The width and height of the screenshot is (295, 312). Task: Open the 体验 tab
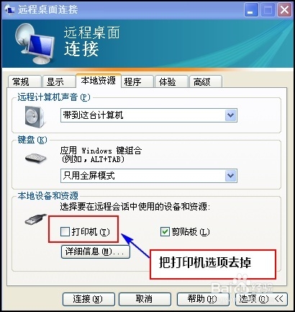(x=171, y=81)
